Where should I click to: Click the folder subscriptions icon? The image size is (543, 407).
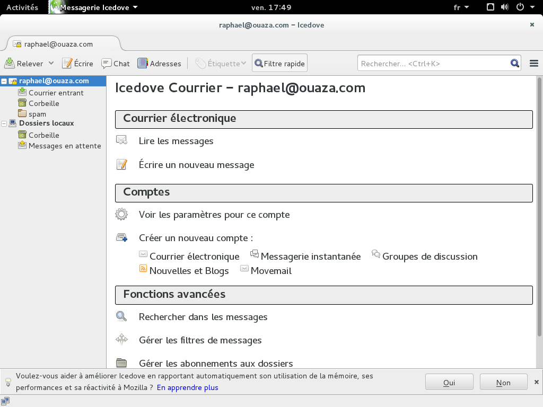pyautogui.click(x=121, y=362)
